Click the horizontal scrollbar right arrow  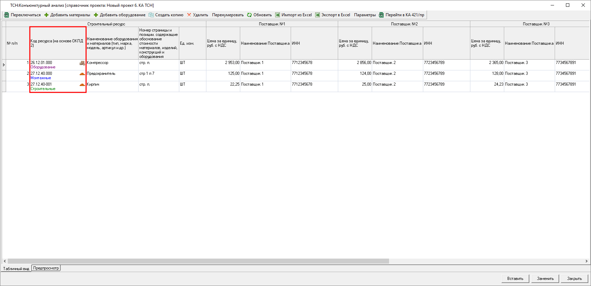pos(586,261)
